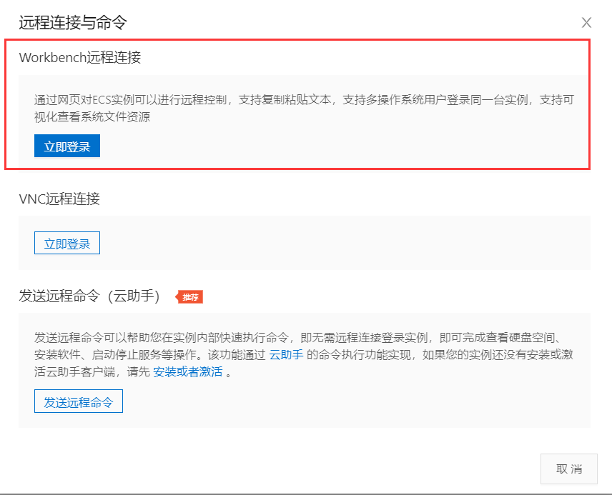Click the description starting 通过网页对ECS实例
612x495 pixels.
tap(304, 108)
